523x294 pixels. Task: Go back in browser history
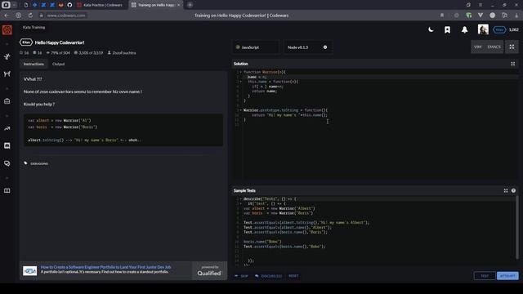click(x=7, y=16)
